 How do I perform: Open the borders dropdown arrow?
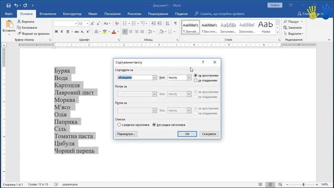point(174,31)
